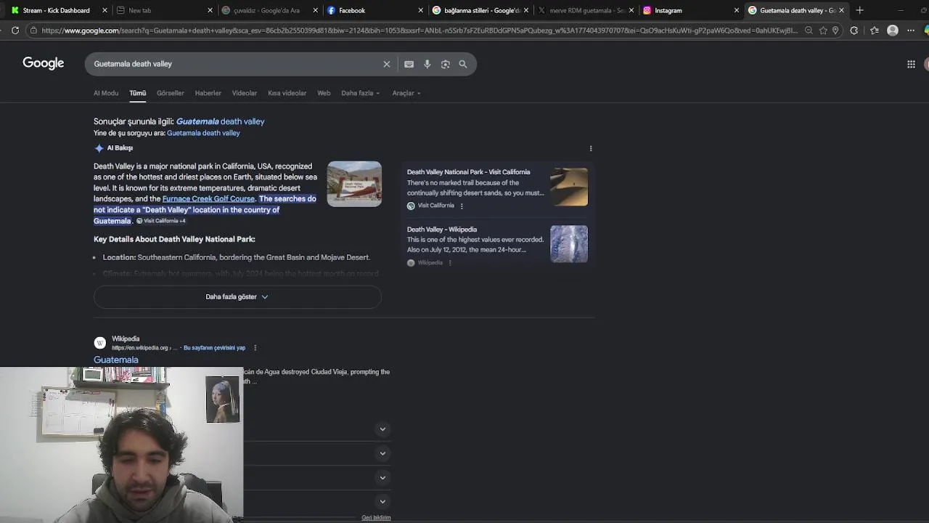
Task: Click the zoom indicator in address bar
Action: click(809, 31)
